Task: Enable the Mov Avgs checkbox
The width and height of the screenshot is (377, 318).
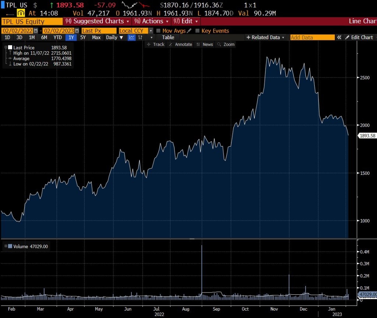Action: tap(158, 31)
